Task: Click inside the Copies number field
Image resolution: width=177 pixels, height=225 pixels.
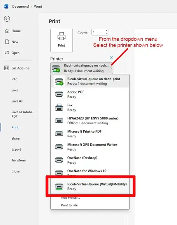Action: coord(98,32)
